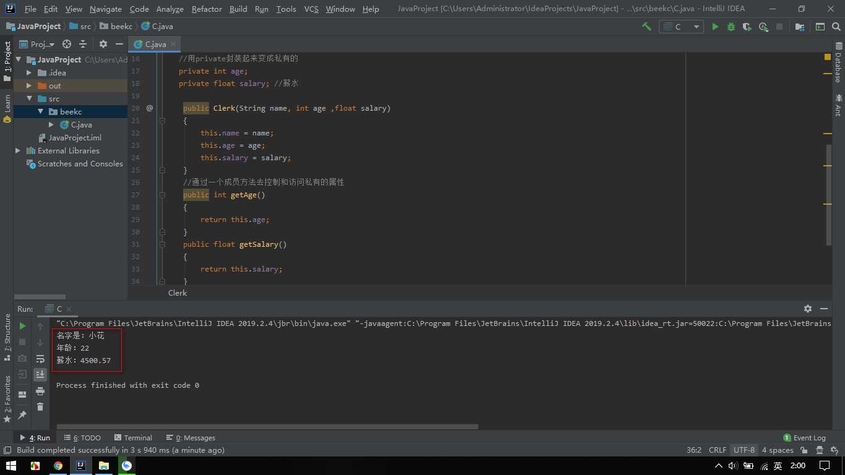845x475 pixels.
Task: Open the Profiler run icon in toolbar
Action: coord(763,27)
